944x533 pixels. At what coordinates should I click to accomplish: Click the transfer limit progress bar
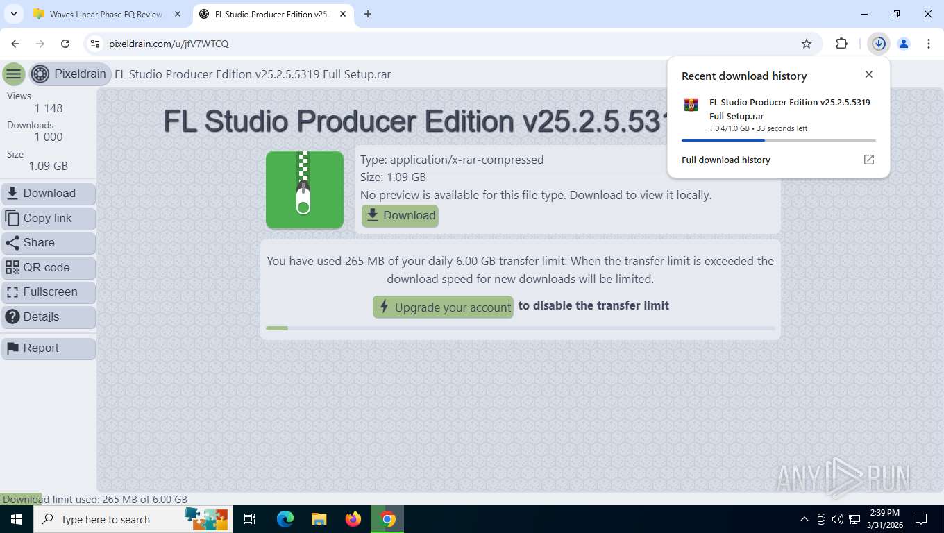(521, 328)
